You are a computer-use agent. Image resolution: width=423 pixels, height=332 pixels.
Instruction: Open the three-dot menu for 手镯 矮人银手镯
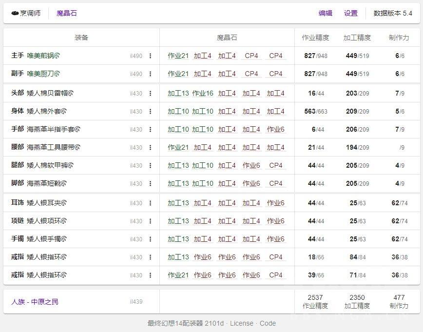(150, 239)
